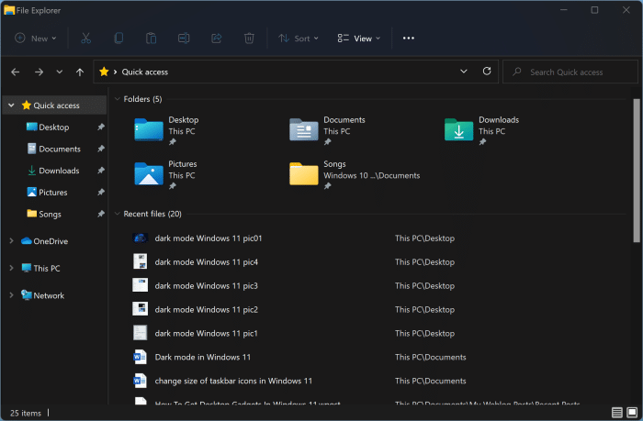The image size is (643, 421).
Task: Collapse the Folders (5) group
Action: [x=118, y=99]
